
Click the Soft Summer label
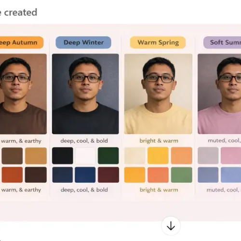222,42
